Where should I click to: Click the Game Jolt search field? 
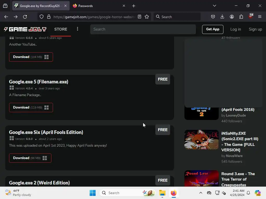(x=143, y=29)
